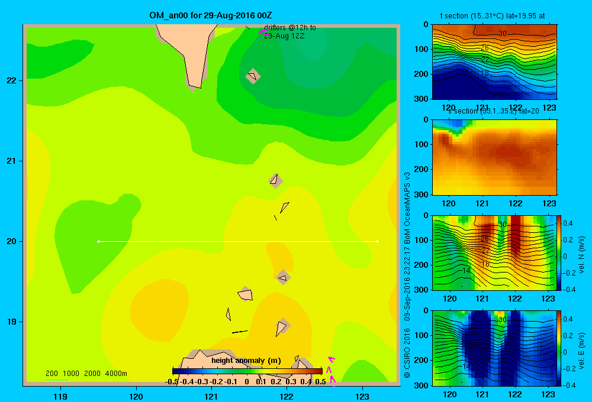Open the northward velocity section panel
The height and width of the screenshot is (402, 592).
(x=494, y=252)
